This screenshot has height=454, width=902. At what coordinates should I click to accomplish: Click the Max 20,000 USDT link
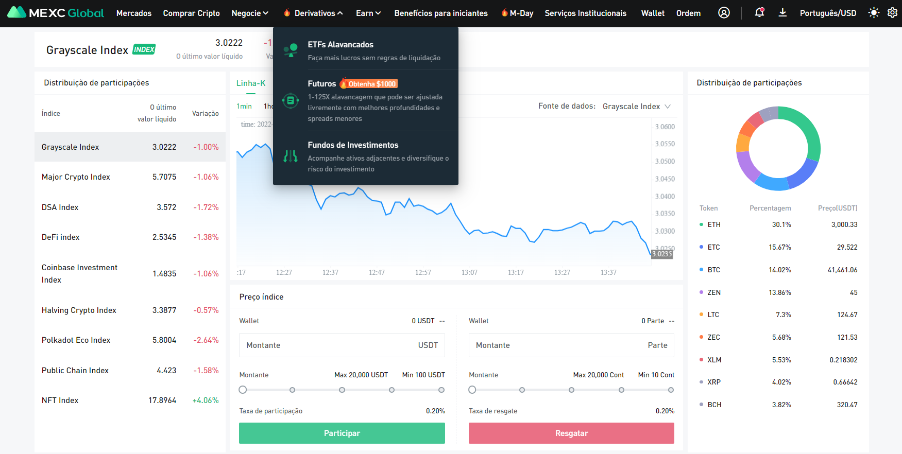(361, 375)
